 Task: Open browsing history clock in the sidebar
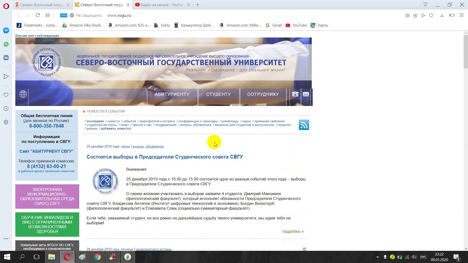click(6, 108)
